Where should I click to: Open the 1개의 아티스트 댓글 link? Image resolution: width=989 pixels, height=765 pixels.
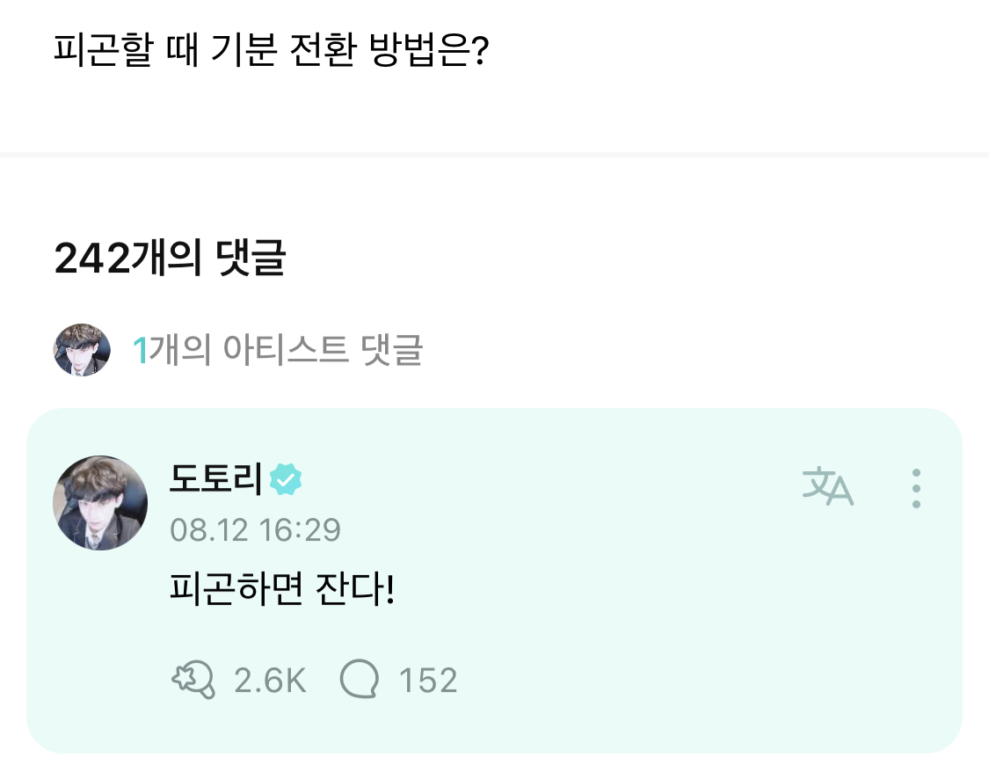coord(277,350)
